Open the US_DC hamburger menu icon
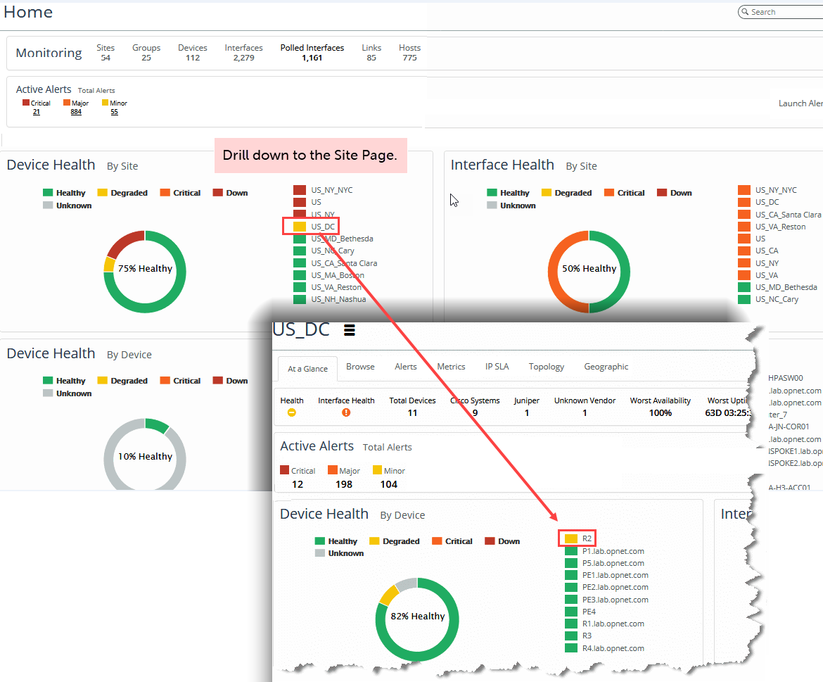Viewport: 823px width, 682px height. (349, 330)
